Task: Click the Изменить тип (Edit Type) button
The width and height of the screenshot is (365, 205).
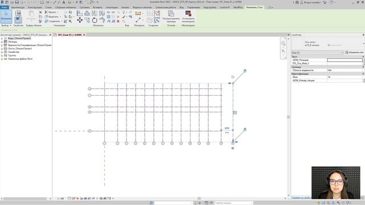Action: pyautogui.click(x=354, y=52)
